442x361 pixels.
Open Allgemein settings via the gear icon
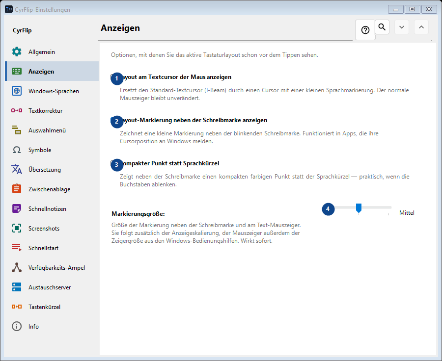point(17,52)
